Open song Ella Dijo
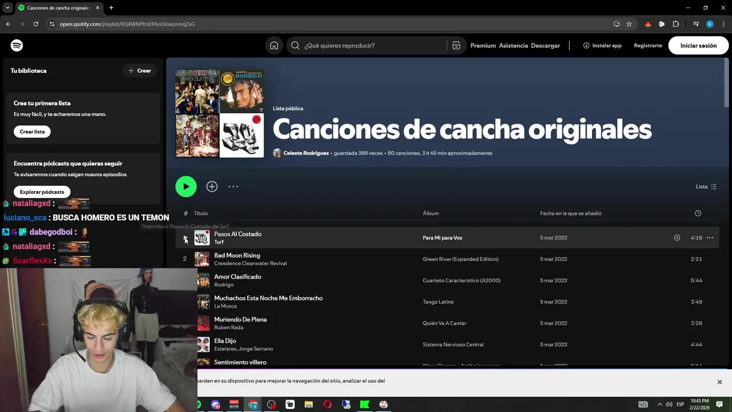The height and width of the screenshot is (412, 732). pyautogui.click(x=225, y=341)
